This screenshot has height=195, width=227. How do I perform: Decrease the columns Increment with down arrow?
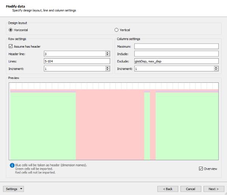[216, 70]
